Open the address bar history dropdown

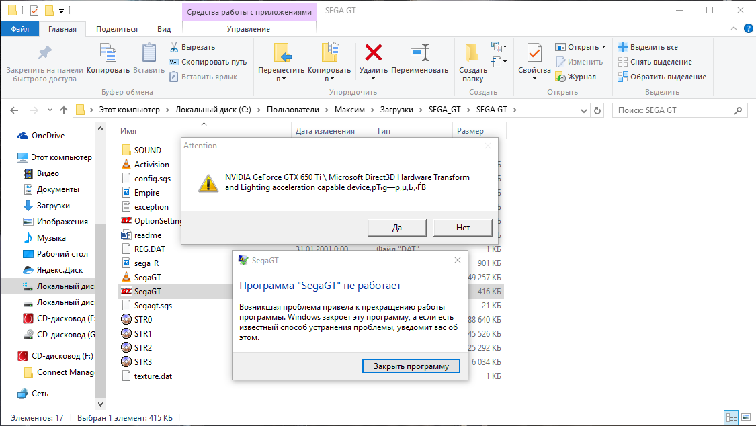[x=584, y=110]
